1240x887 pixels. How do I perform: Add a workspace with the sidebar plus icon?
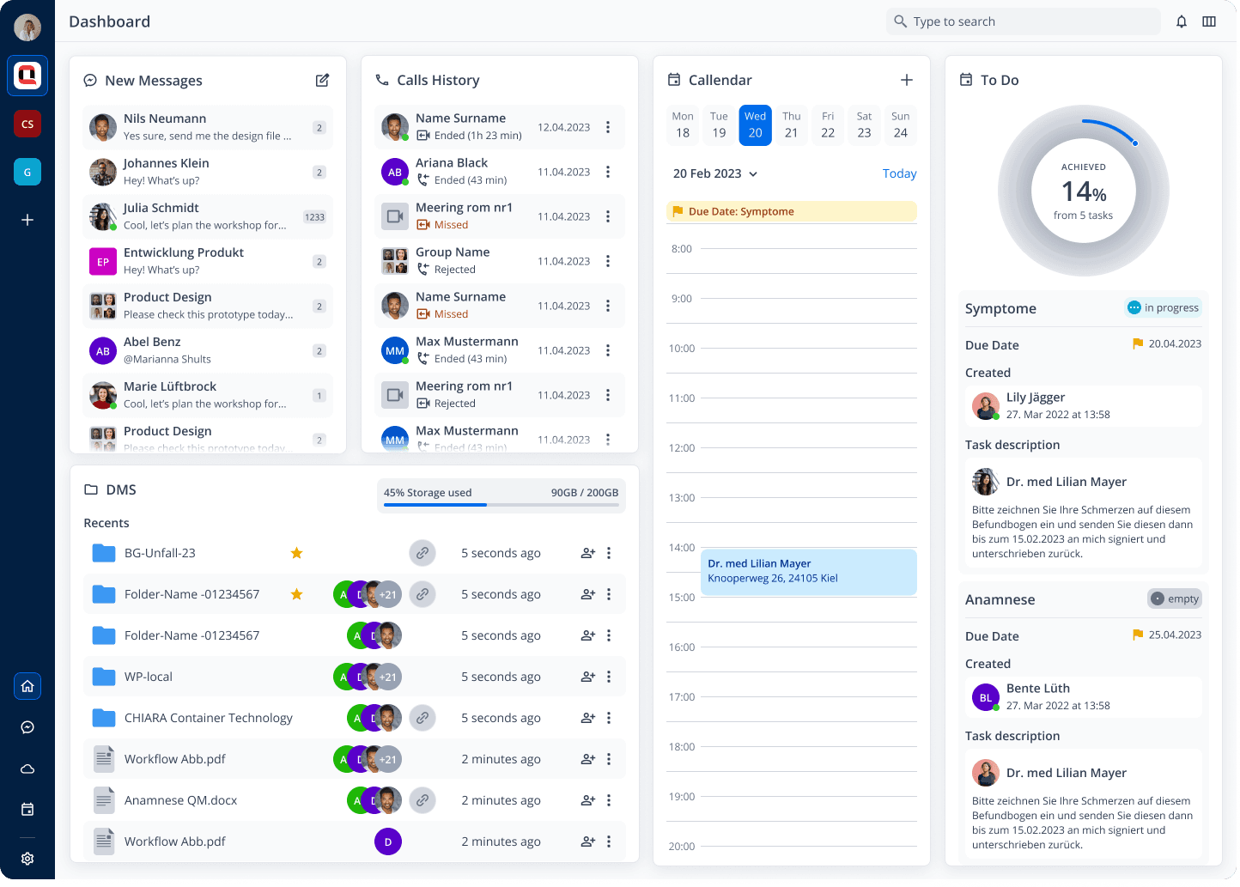(x=27, y=220)
